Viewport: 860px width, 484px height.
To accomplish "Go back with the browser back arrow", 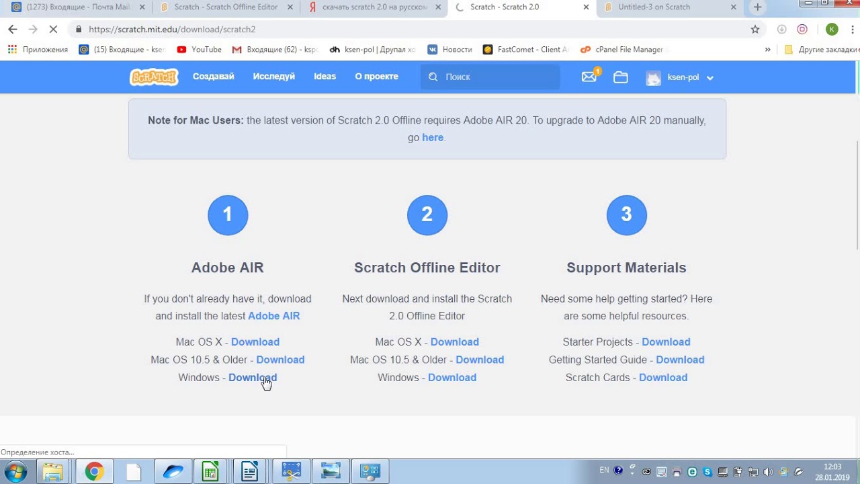I will point(12,30).
